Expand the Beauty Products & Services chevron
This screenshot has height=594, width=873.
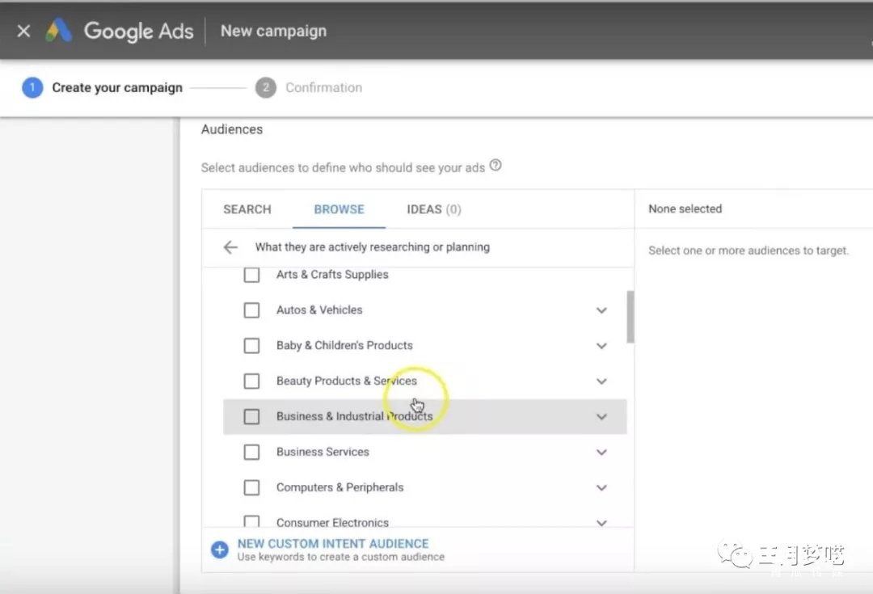[x=601, y=381]
